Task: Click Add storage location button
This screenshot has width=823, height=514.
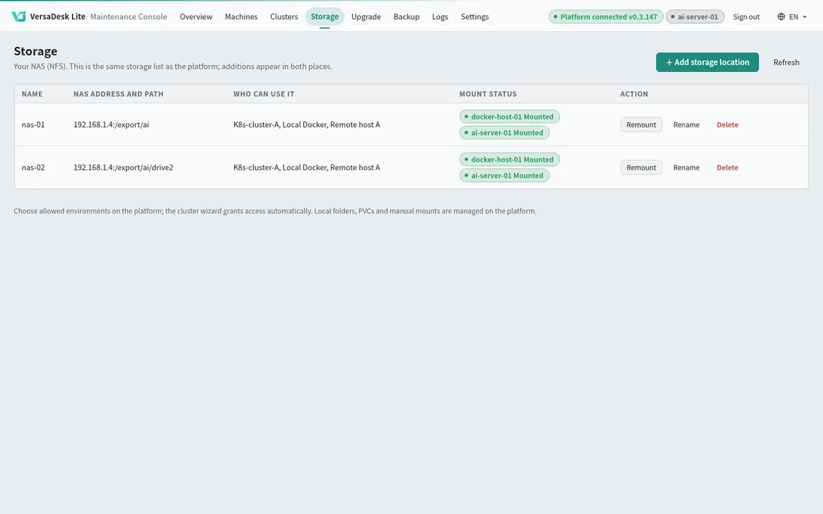Action: pos(707,62)
